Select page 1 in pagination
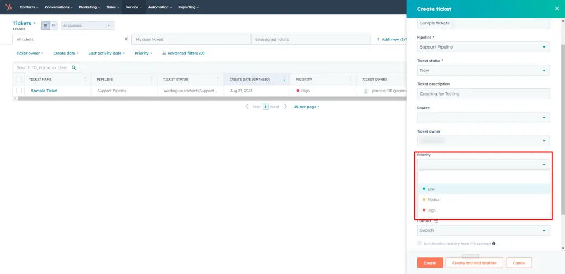The image size is (565, 274). (x=265, y=107)
